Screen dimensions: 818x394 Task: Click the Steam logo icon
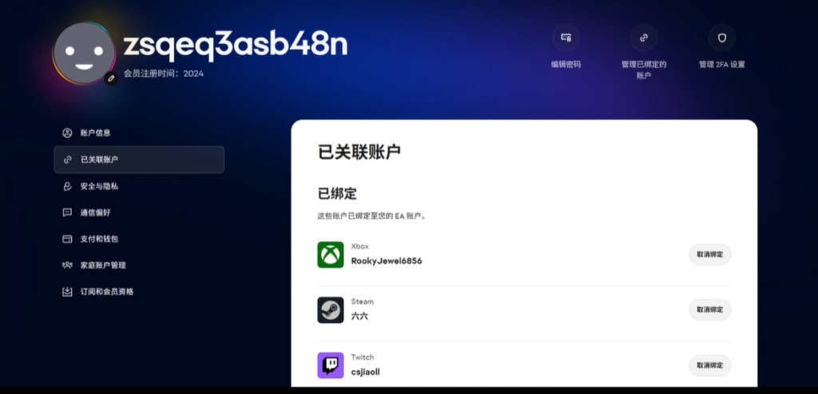coord(330,310)
